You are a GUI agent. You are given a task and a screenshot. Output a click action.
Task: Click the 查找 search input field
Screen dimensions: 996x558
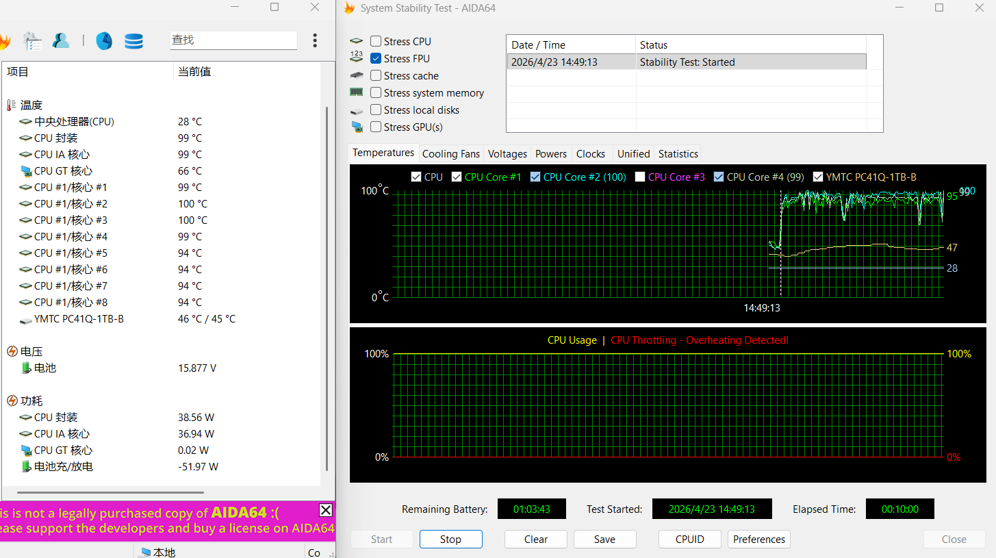(x=233, y=40)
